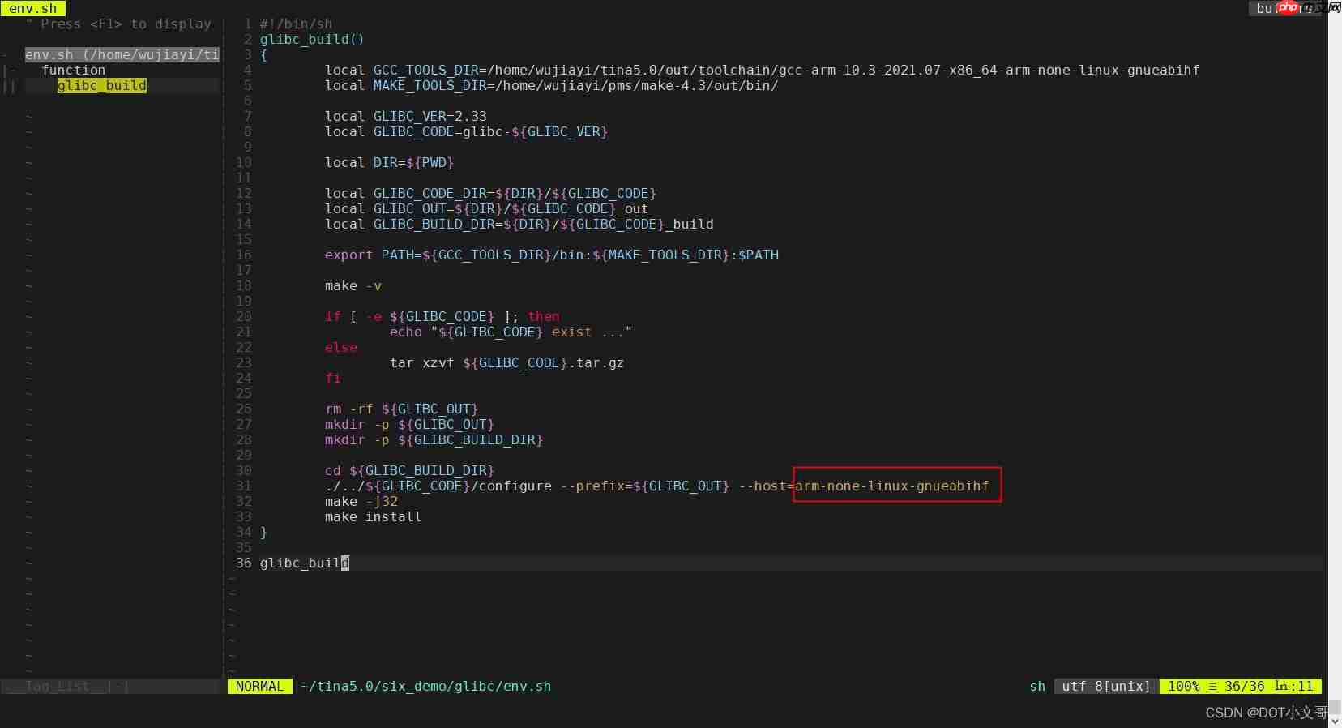Click the glibc_build call on line 36

click(304, 563)
